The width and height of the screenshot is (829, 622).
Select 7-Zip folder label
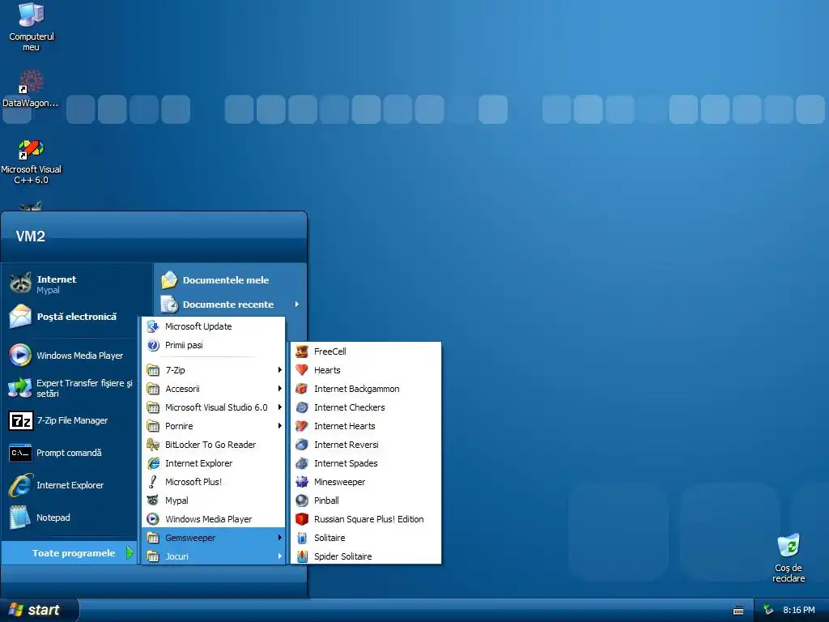point(175,369)
